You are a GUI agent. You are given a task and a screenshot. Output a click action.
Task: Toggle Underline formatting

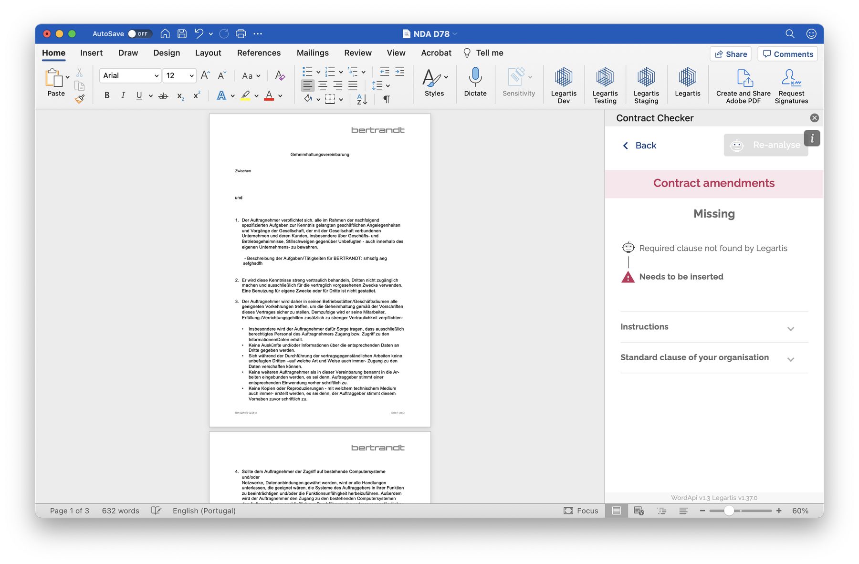[x=139, y=95]
